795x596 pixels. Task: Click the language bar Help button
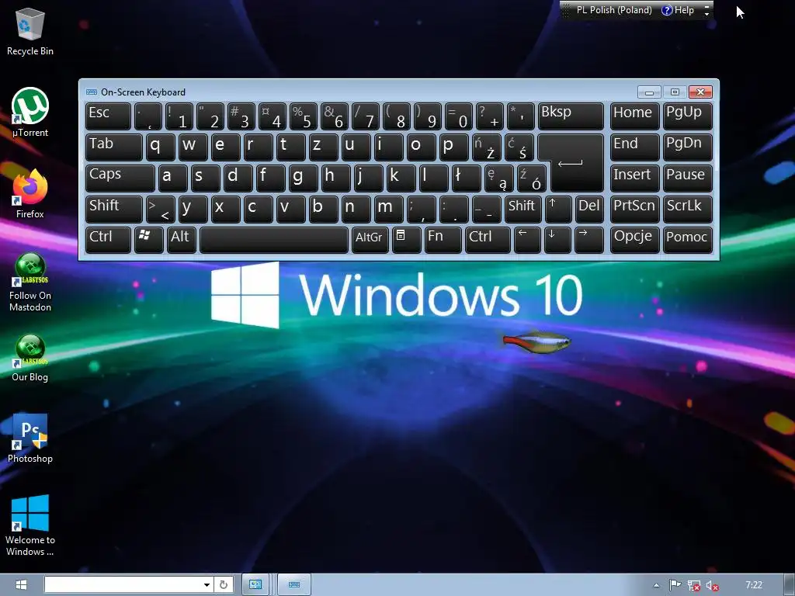[678, 10]
